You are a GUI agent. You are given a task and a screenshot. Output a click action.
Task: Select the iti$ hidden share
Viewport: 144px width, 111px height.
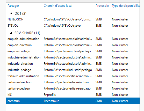click(x=73, y=95)
